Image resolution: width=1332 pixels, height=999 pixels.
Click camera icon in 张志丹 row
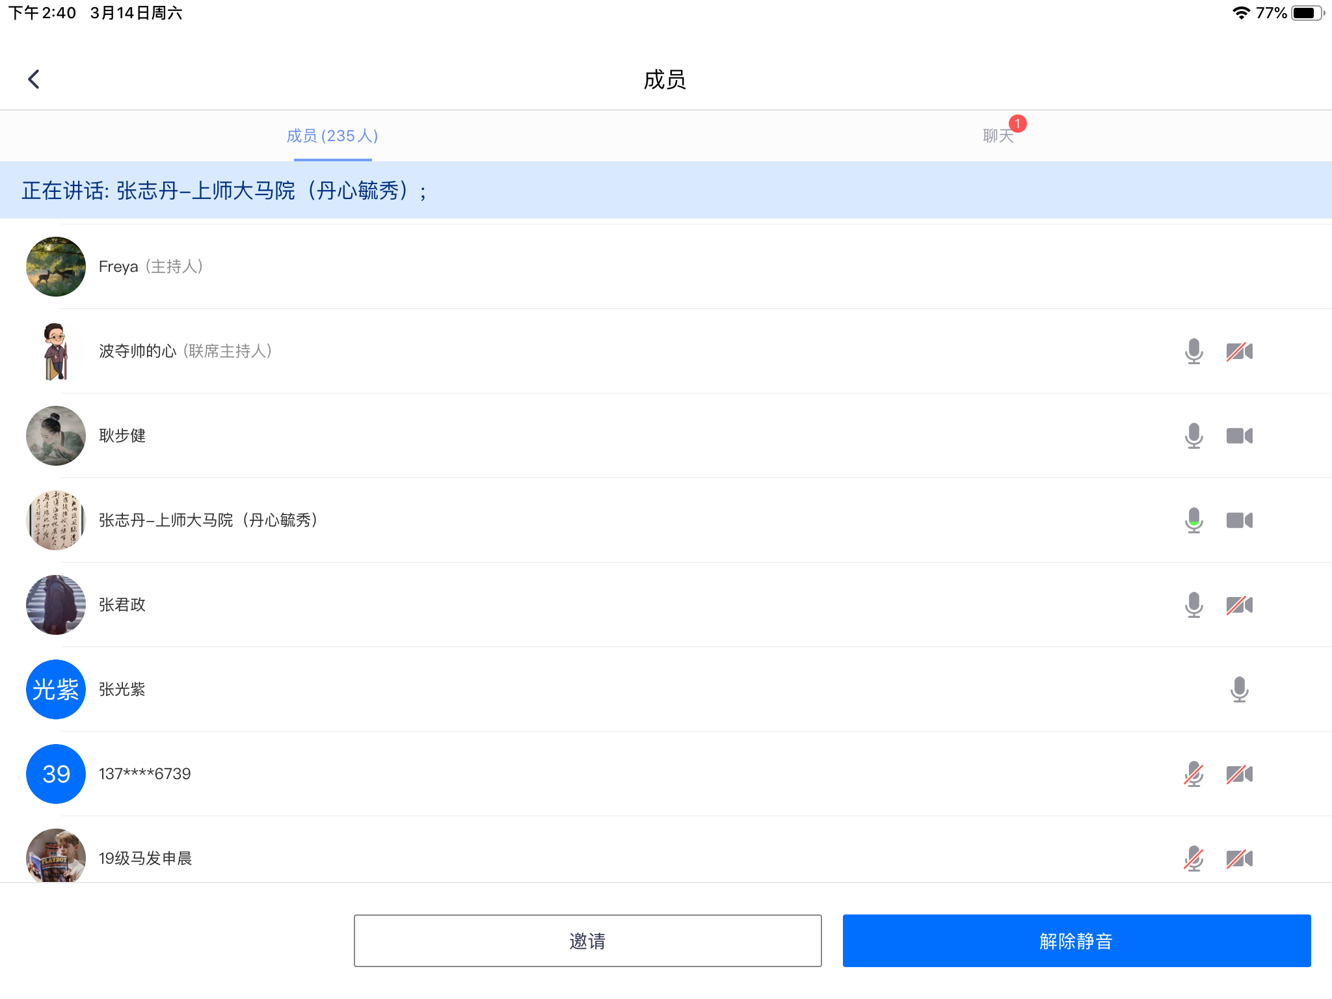coord(1239,520)
